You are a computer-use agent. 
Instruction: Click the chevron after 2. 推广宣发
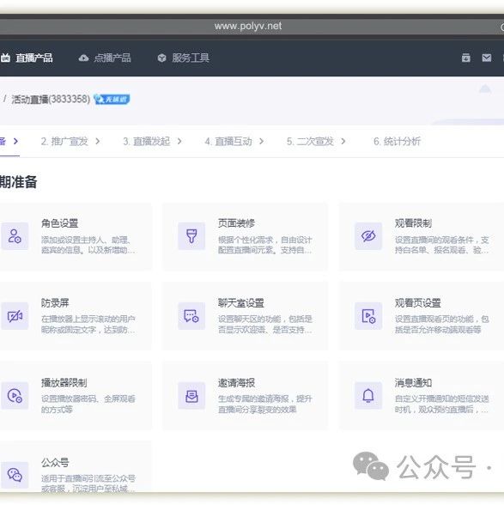click(98, 142)
